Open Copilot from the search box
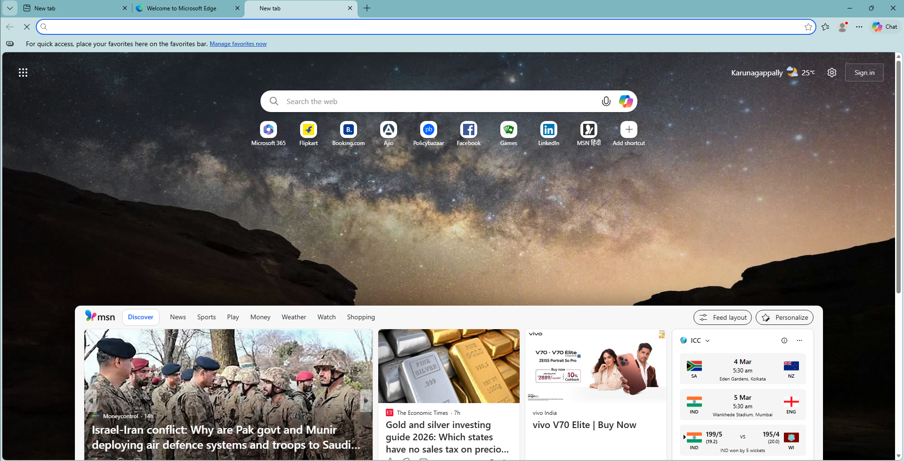The height and width of the screenshot is (461, 904). coord(626,101)
